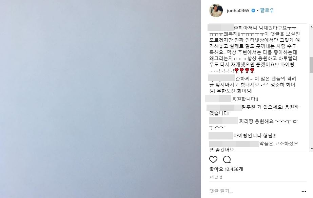Click the heart like icon

pyautogui.click(x=213, y=159)
